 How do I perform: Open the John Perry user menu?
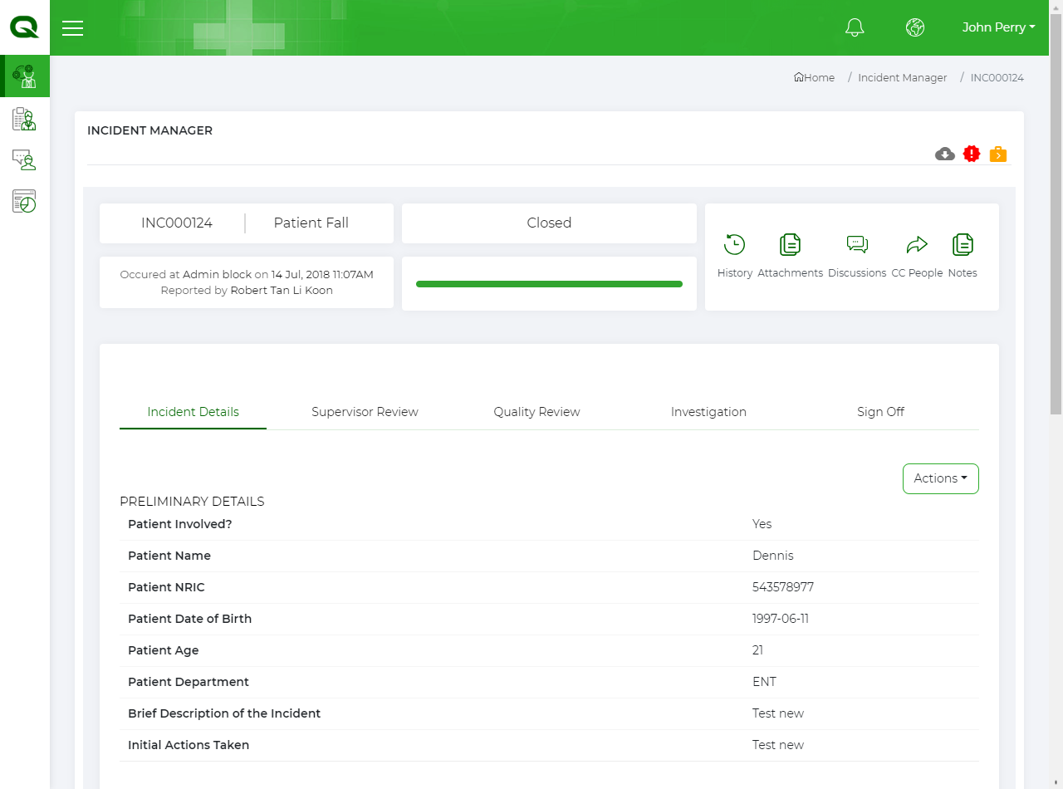(x=998, y=27)
